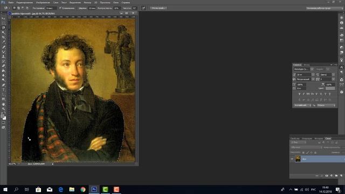Change screen mode at toolbox bottom
The height and width of the screenshot is (194, 345).
(3, 127)
